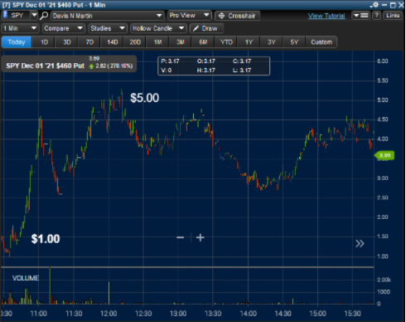Click the $5.00 chart annotation
This screenshot has height=322, width=406.
(145, 98)
